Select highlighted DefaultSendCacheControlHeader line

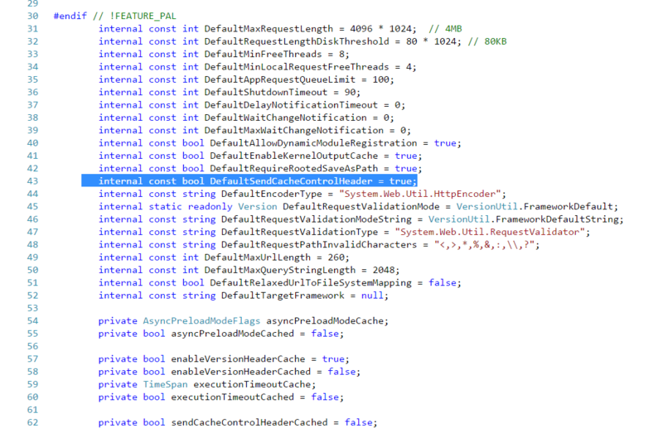(x=249, y=180)
